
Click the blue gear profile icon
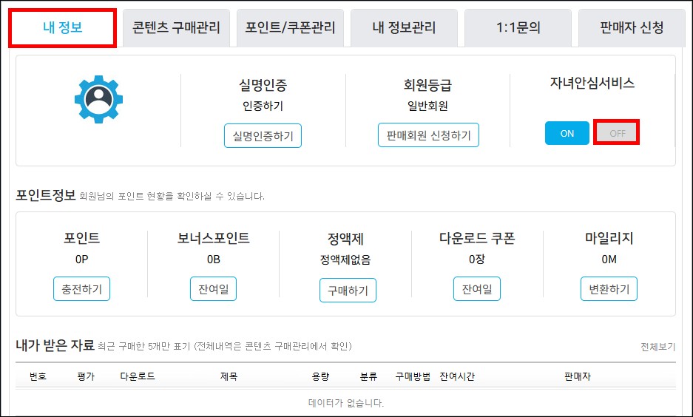(98, 99)
